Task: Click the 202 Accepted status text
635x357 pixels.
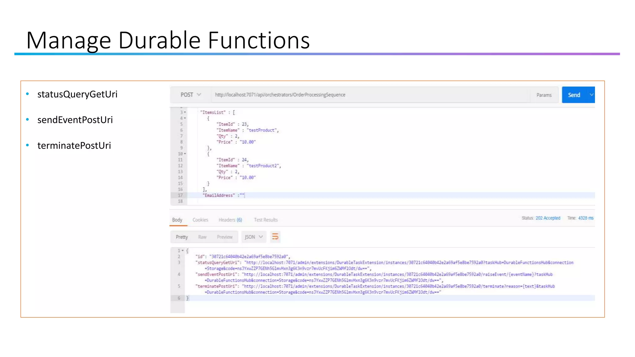Action: (x=548, y=218)
